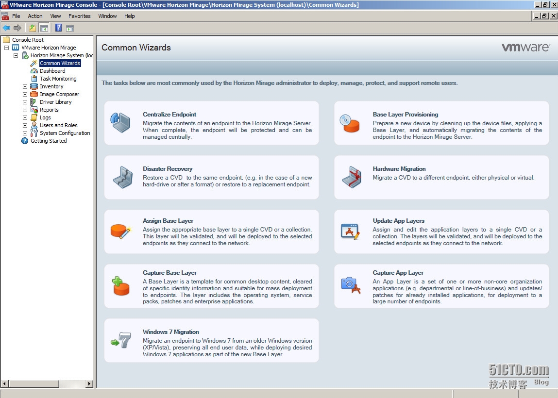Click the Inventory stack icon in tree
Viewport: 558px width, 398px height.
point(34,86)
